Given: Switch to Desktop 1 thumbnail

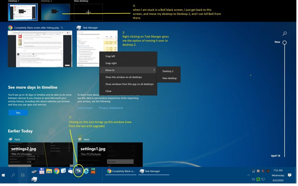Looking at the screenshot, I should coord(23,12).
